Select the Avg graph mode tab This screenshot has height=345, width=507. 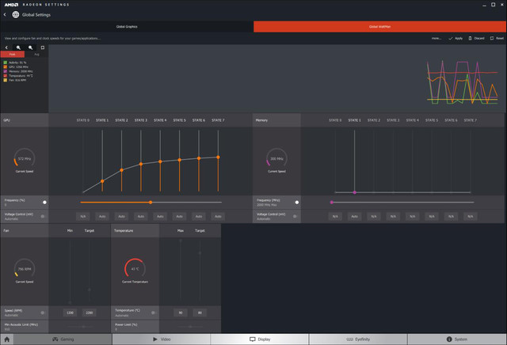coord(36,55)
